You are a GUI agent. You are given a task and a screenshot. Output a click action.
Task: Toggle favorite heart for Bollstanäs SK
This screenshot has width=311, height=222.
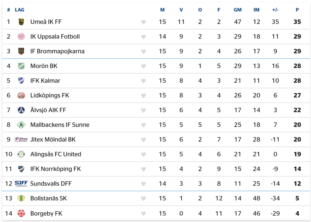click(143, 198)
